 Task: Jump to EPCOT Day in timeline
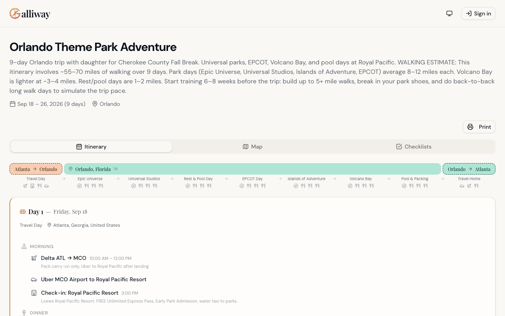click(x=252, y=179)
